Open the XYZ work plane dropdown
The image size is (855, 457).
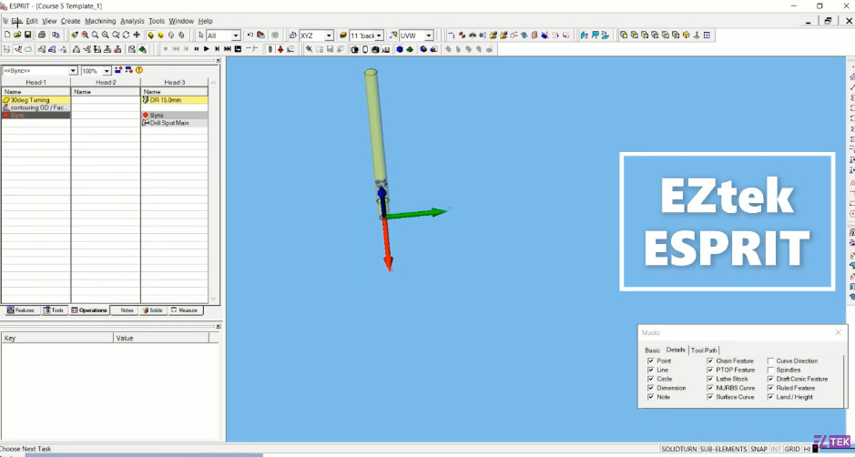(x=329, y=36)
